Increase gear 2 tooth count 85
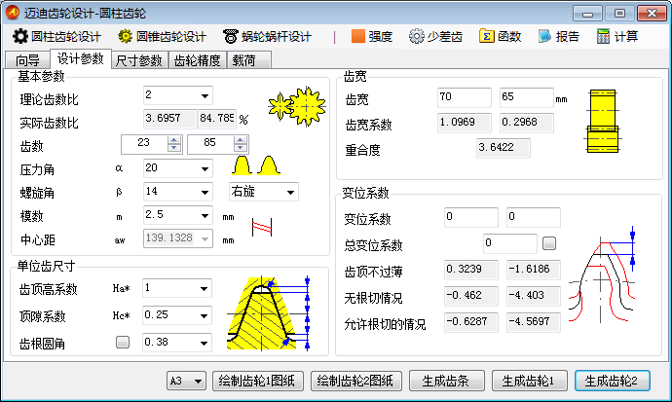The height and width of the screenshot is (402, 672). pyautogui.click(x=241, y=140)
